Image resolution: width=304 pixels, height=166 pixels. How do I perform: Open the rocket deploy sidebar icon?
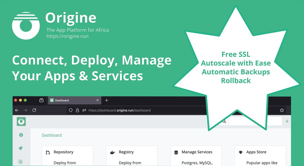point(21,148)
